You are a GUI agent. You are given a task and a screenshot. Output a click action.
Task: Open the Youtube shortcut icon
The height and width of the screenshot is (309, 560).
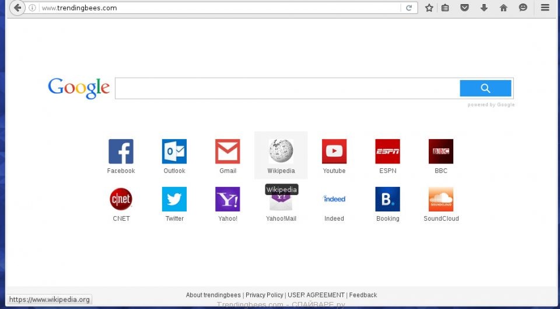pyautogui.click(x=334, y=151)
